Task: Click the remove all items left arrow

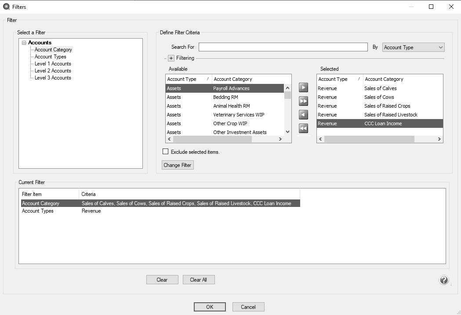Action: click(x=303, y=128)
